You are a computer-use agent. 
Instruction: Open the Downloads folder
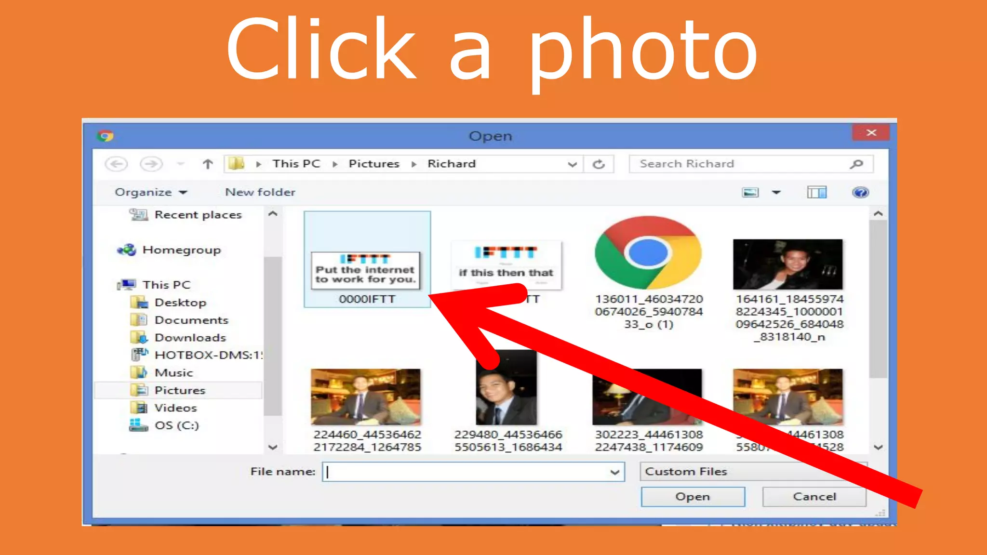pos(190,338)
